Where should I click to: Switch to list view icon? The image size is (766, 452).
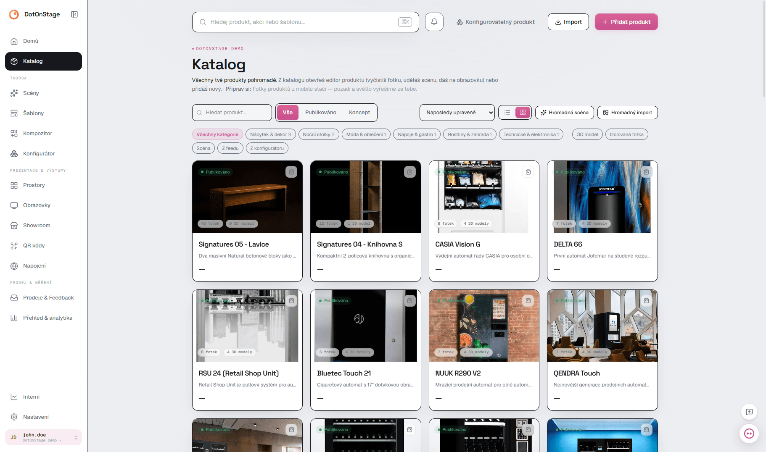[507, 113]
